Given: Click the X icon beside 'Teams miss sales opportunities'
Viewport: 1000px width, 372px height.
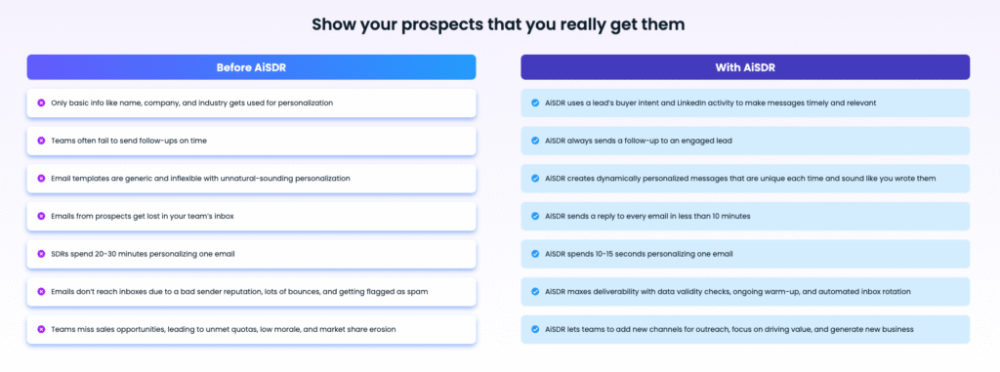Looking at the screenshot, I should (41, 329).
